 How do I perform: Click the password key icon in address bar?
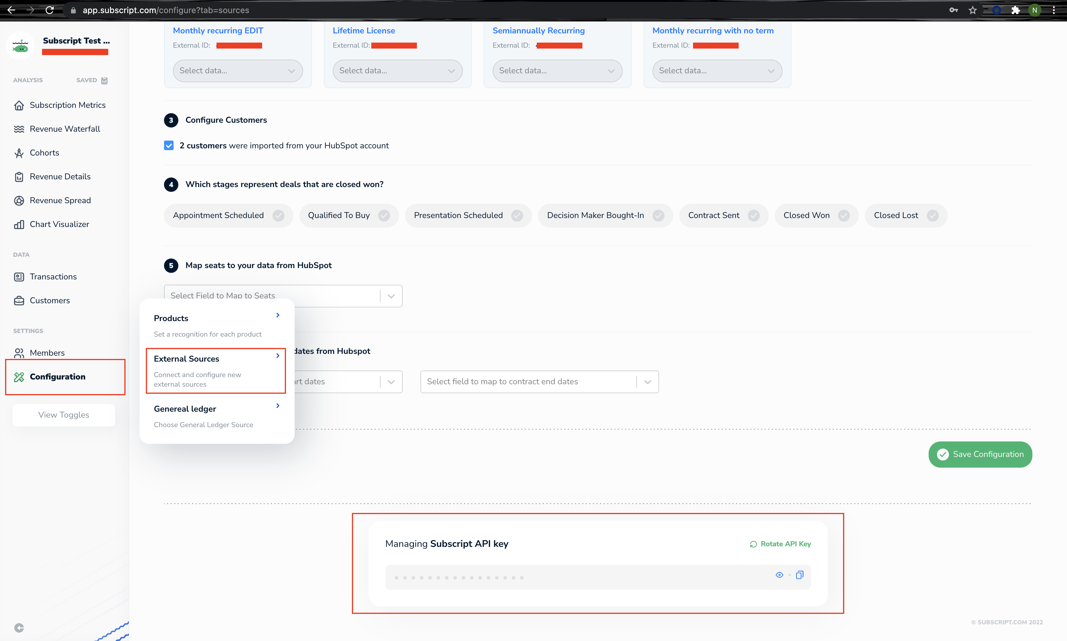pyautogui.click(x=953, y=10)
